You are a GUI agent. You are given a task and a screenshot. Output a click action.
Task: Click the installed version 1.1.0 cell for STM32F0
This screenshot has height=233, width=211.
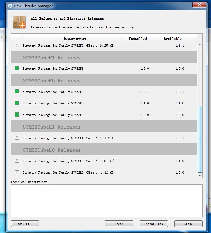pyautogui.click(x=144, y=103)
